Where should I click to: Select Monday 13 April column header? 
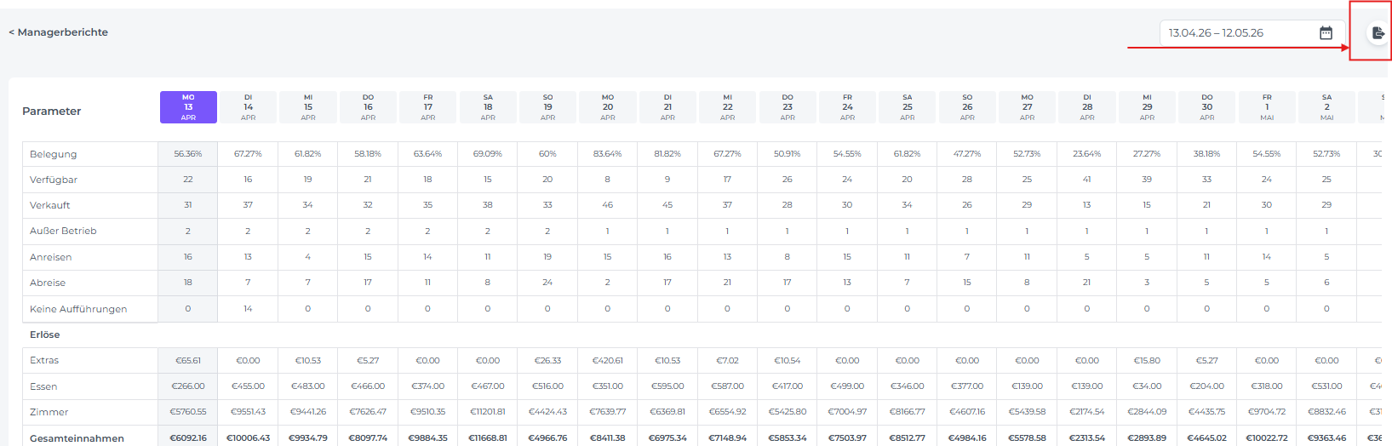188,107
